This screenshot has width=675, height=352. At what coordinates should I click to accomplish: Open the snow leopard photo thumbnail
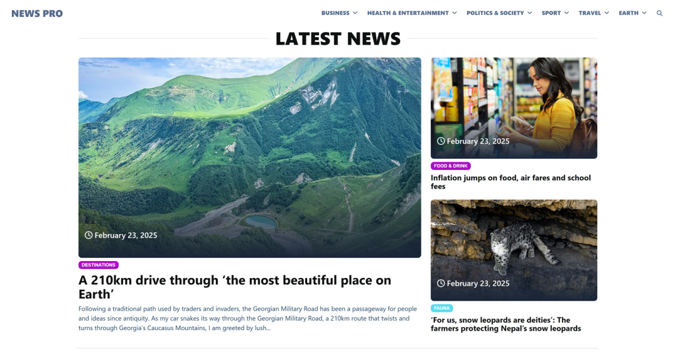514,250
